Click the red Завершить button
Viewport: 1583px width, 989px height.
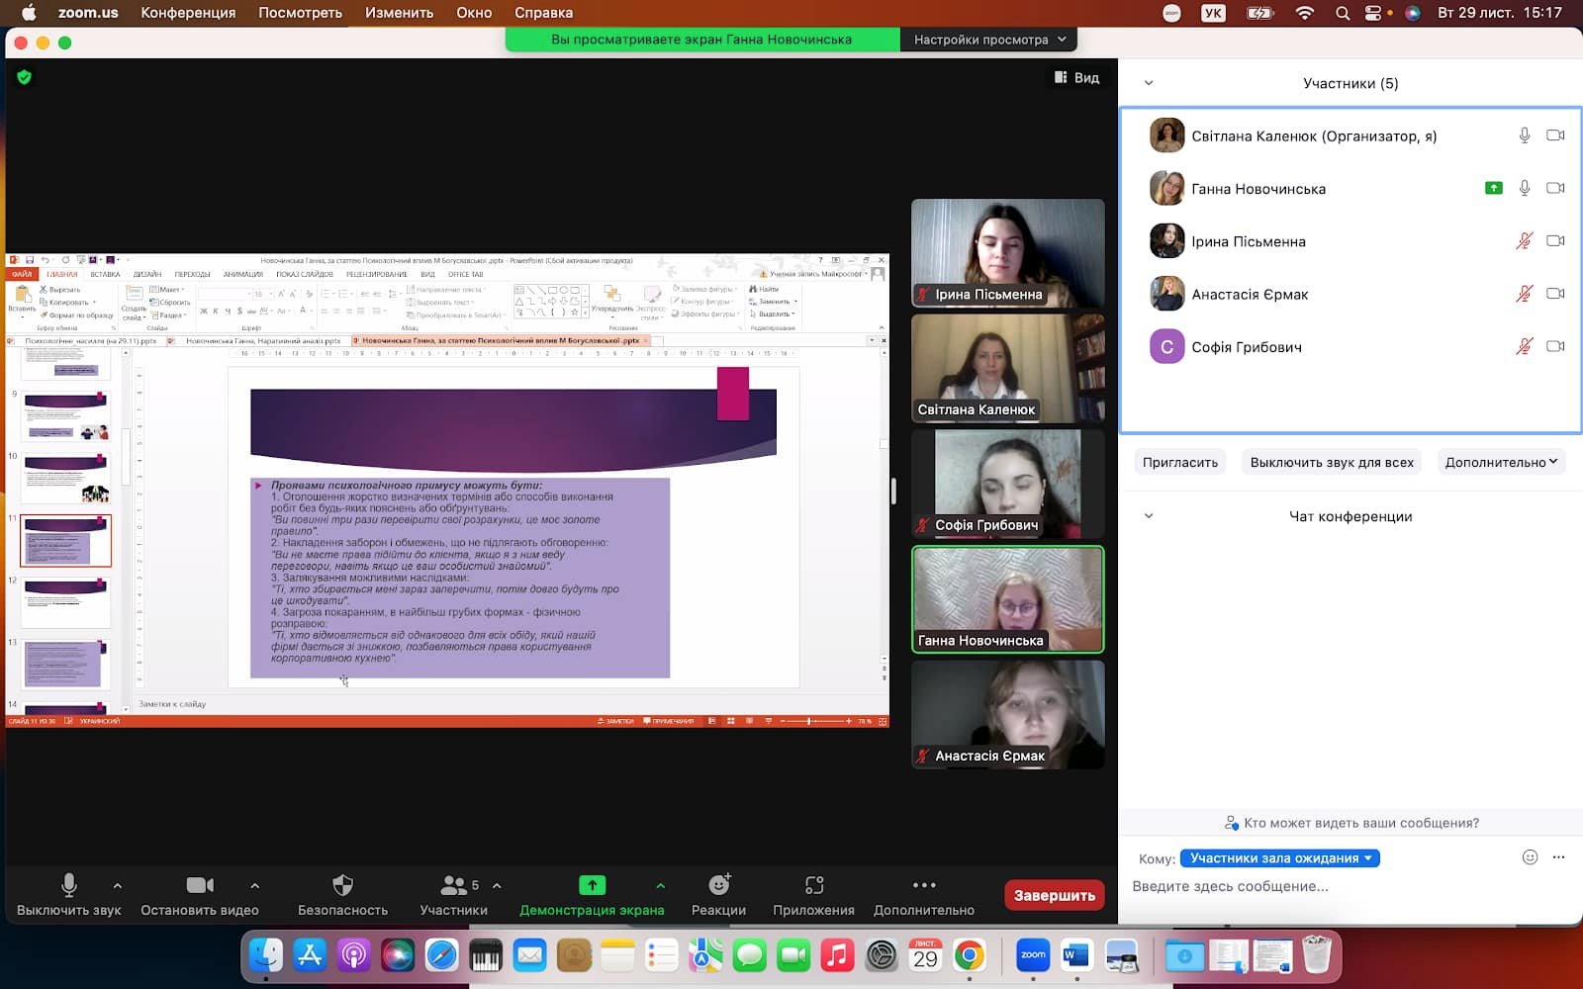(x=1054, y=895)
